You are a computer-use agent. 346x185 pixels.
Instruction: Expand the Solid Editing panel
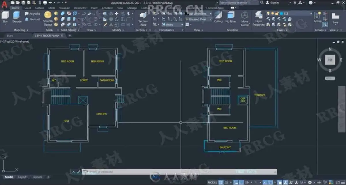pos(69,30)
